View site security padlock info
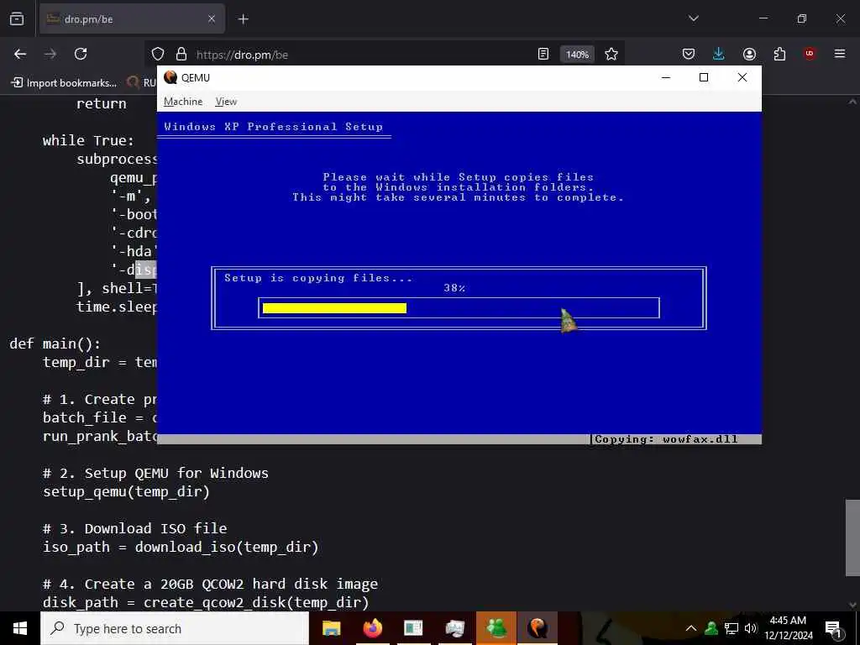This screenshot has width=860, height=645. click(181, 54)
